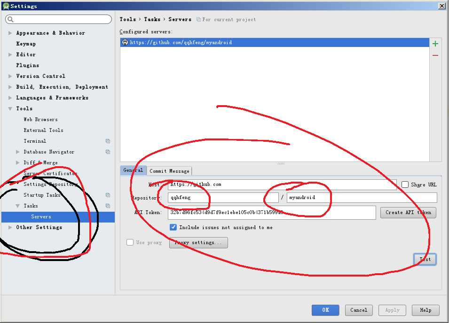Select Startup Tasks under Tools
The image size is (449, 323).
coord(42,195)
